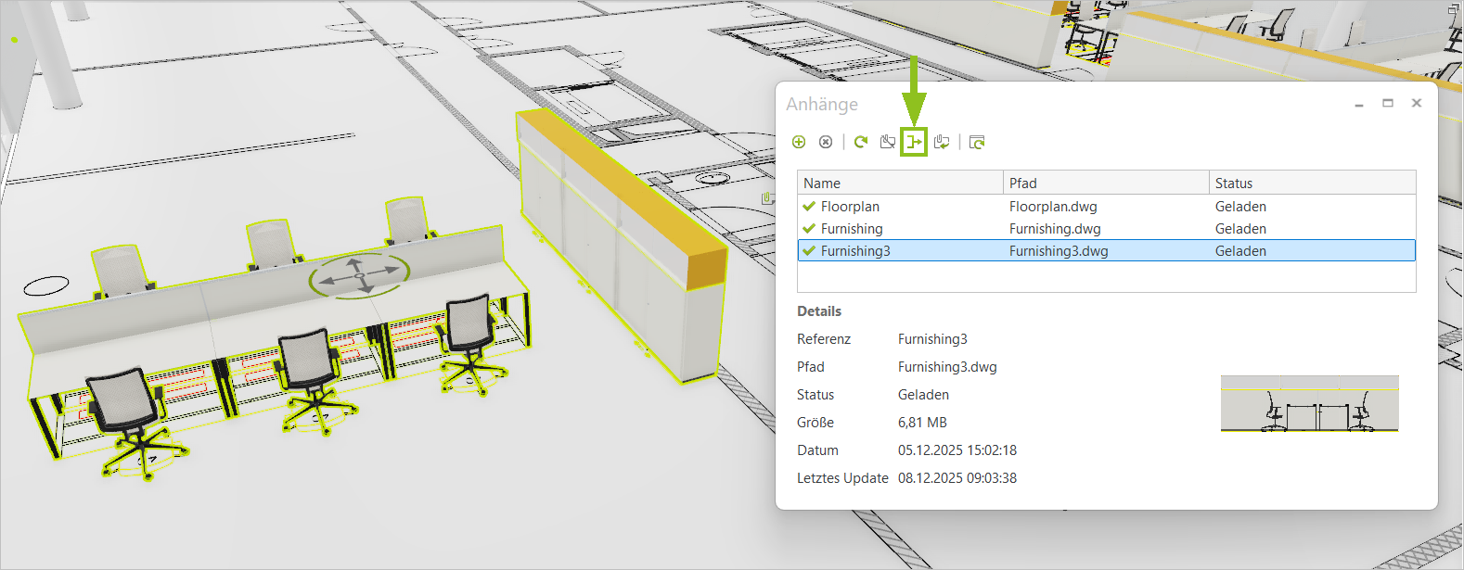The width and height of the screenshot is (1464, 570).
Task: Minimize the Anhänge window
Action: click(1359, 104)
